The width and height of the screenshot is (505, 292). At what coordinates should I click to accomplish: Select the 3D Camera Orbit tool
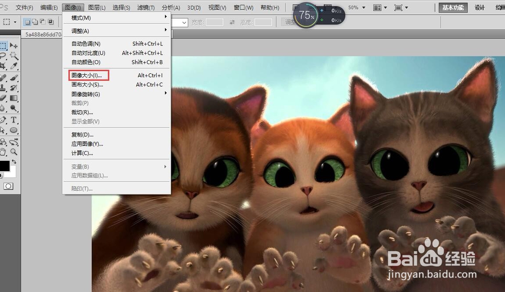pos(14,142)
